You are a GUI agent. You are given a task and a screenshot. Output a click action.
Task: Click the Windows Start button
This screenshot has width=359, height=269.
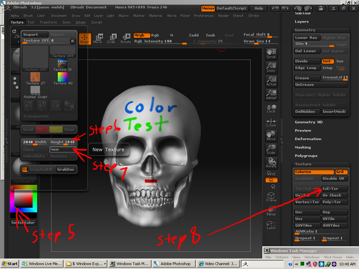point(9,264)
